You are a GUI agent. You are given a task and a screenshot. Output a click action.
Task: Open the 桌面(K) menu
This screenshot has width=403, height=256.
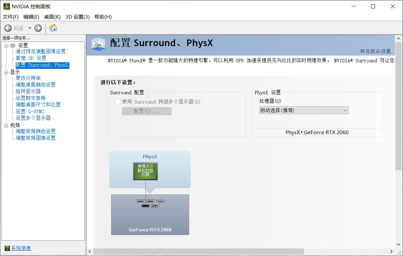tap(52, 17)
